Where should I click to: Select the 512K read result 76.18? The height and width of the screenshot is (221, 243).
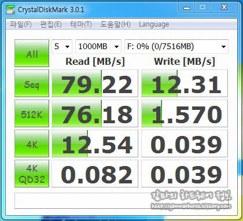(95, 113)
